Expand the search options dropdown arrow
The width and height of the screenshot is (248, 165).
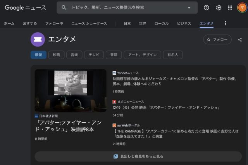(x=189, y=8)
